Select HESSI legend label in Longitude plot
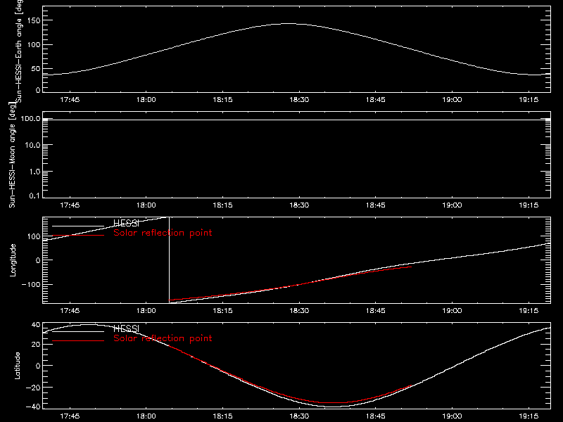 (x=126, y=223)
